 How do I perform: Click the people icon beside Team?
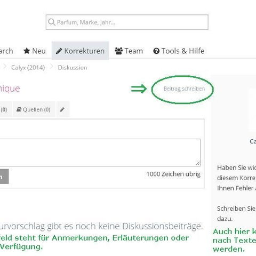point(118,51)
